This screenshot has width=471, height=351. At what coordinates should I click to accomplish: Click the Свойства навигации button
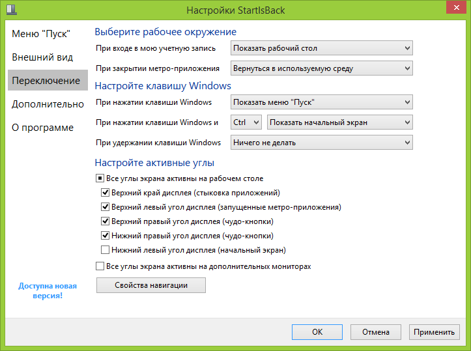(x=150, y=285)
